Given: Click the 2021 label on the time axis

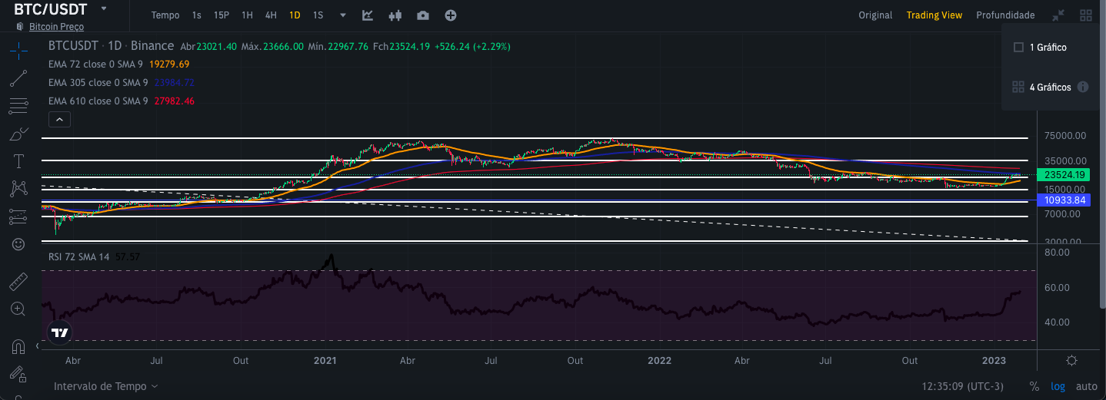Looking at the screenshot, I should click(325, 360).
